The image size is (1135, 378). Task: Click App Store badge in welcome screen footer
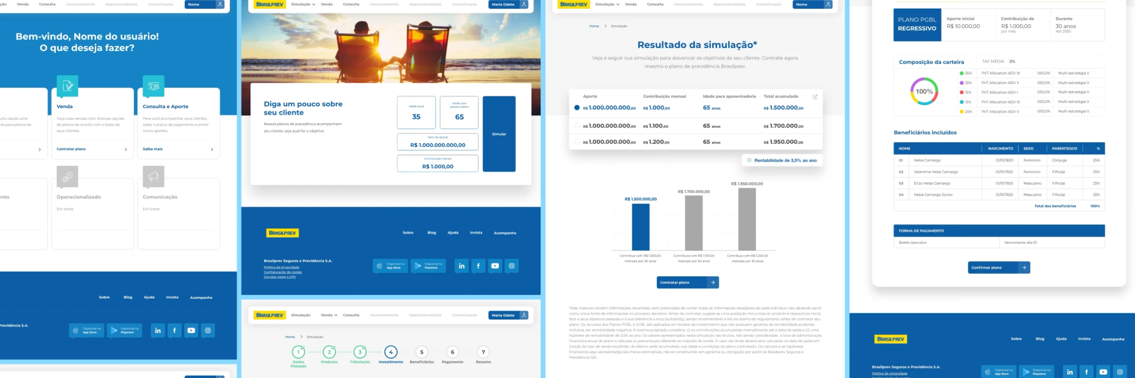pyautogui.click(x=87, y=330)
